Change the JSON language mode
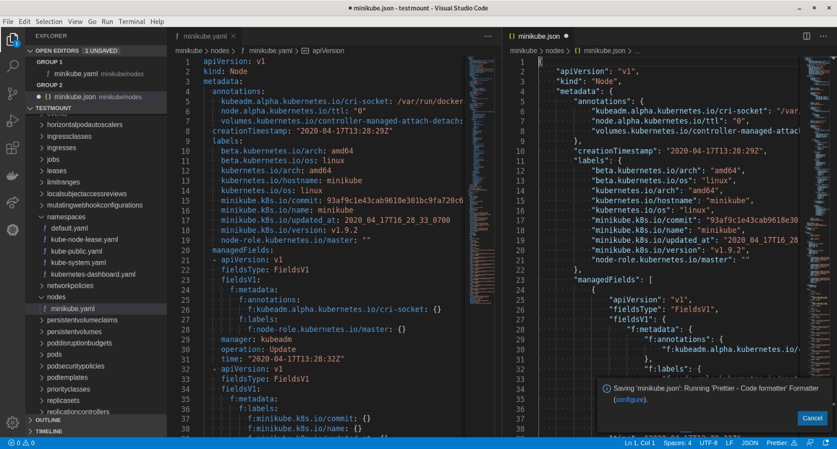The width and height of the screenshot is (837, 449). point(750,443)
